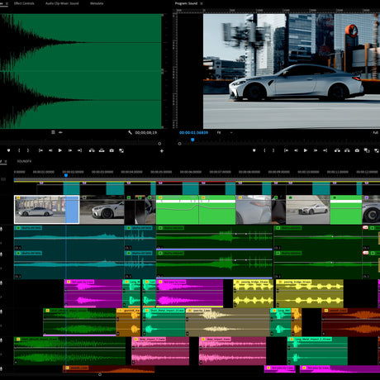Go to Out point in Program monitor
380x380 pixels.
pyautogui.click(x=325, y=150)
